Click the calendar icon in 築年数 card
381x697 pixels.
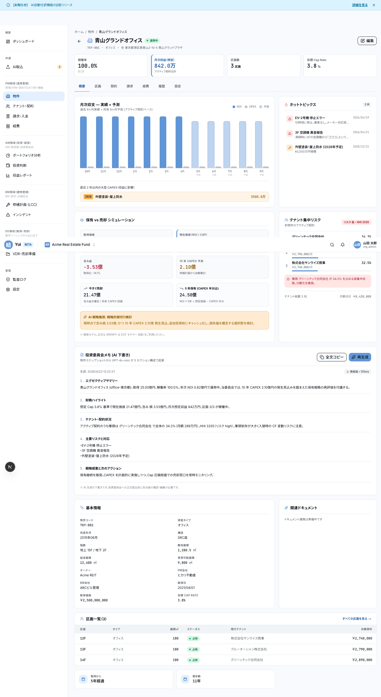pyautogui.click(x=185, y=679)
